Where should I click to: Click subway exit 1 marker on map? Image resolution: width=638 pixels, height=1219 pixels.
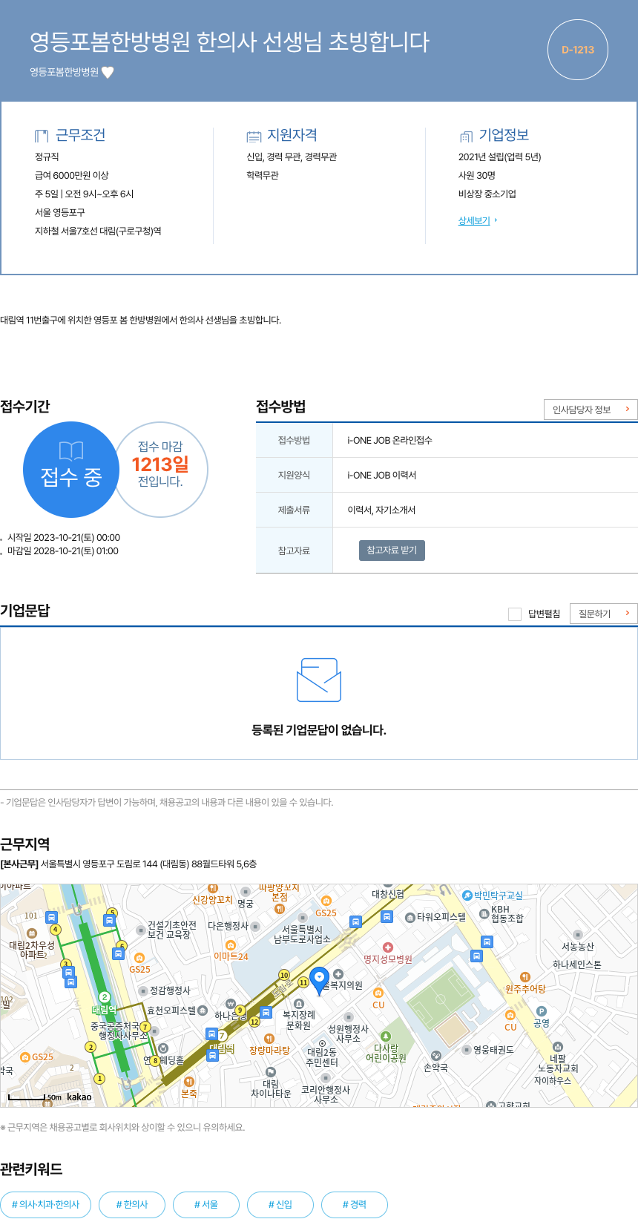click(99, 1078)
